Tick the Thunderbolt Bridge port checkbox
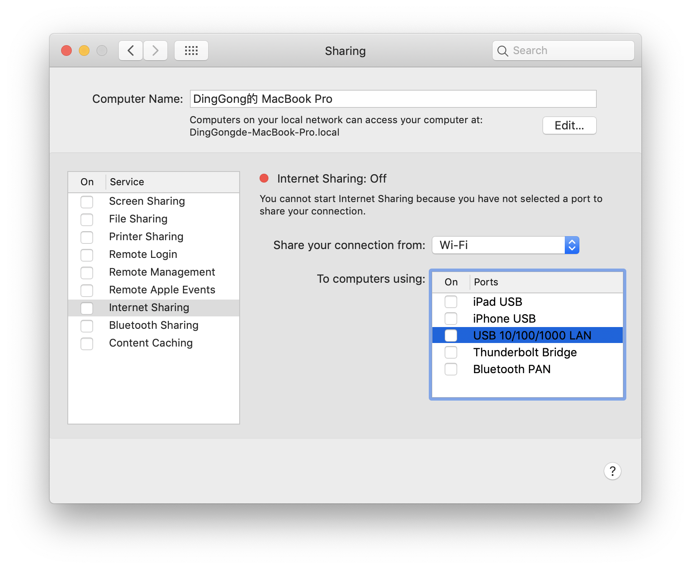691x569 pixels. [x=451, y=352]
